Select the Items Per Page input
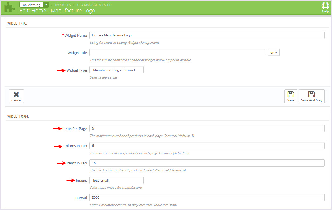 [x=207, y=128]
